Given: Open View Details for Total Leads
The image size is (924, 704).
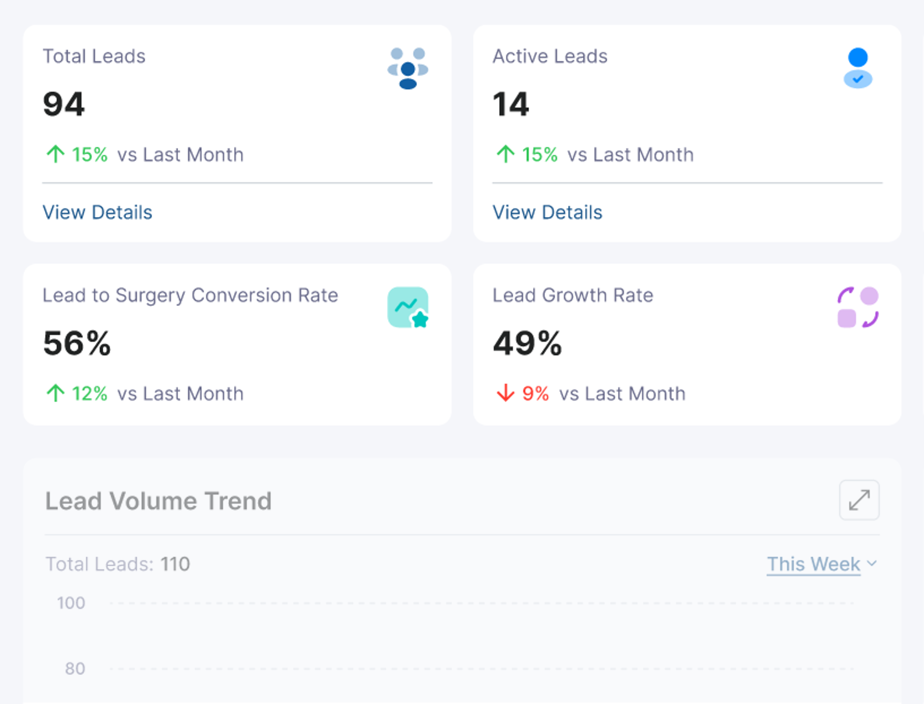Looking at the screenshot, I should [97, 212].
